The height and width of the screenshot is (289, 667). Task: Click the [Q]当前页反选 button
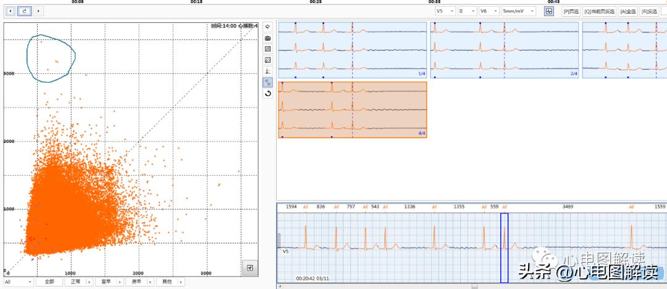click(x=600, y=11)
